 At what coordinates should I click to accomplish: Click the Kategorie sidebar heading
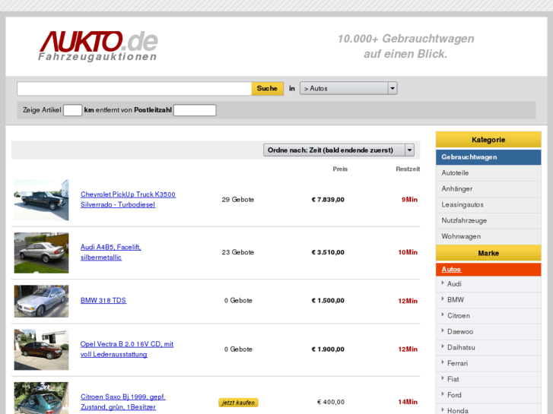[x=488, y=140]
